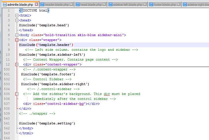Click the './wrapper' comment
Viewport: 209px width, 140px height.
point(37,114)
